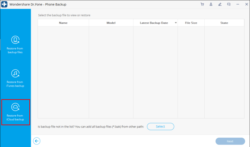Open Restore from iCloud backup section
The width and height of the screenshot is (250, 147).
pyautogui.click(x=16, y=112)
